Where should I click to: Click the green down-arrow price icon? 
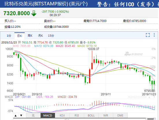tap(34, 13)
